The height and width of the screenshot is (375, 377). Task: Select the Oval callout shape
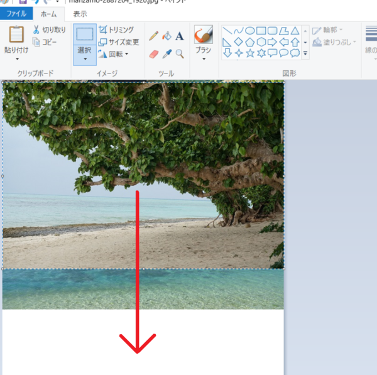(284, 53)
